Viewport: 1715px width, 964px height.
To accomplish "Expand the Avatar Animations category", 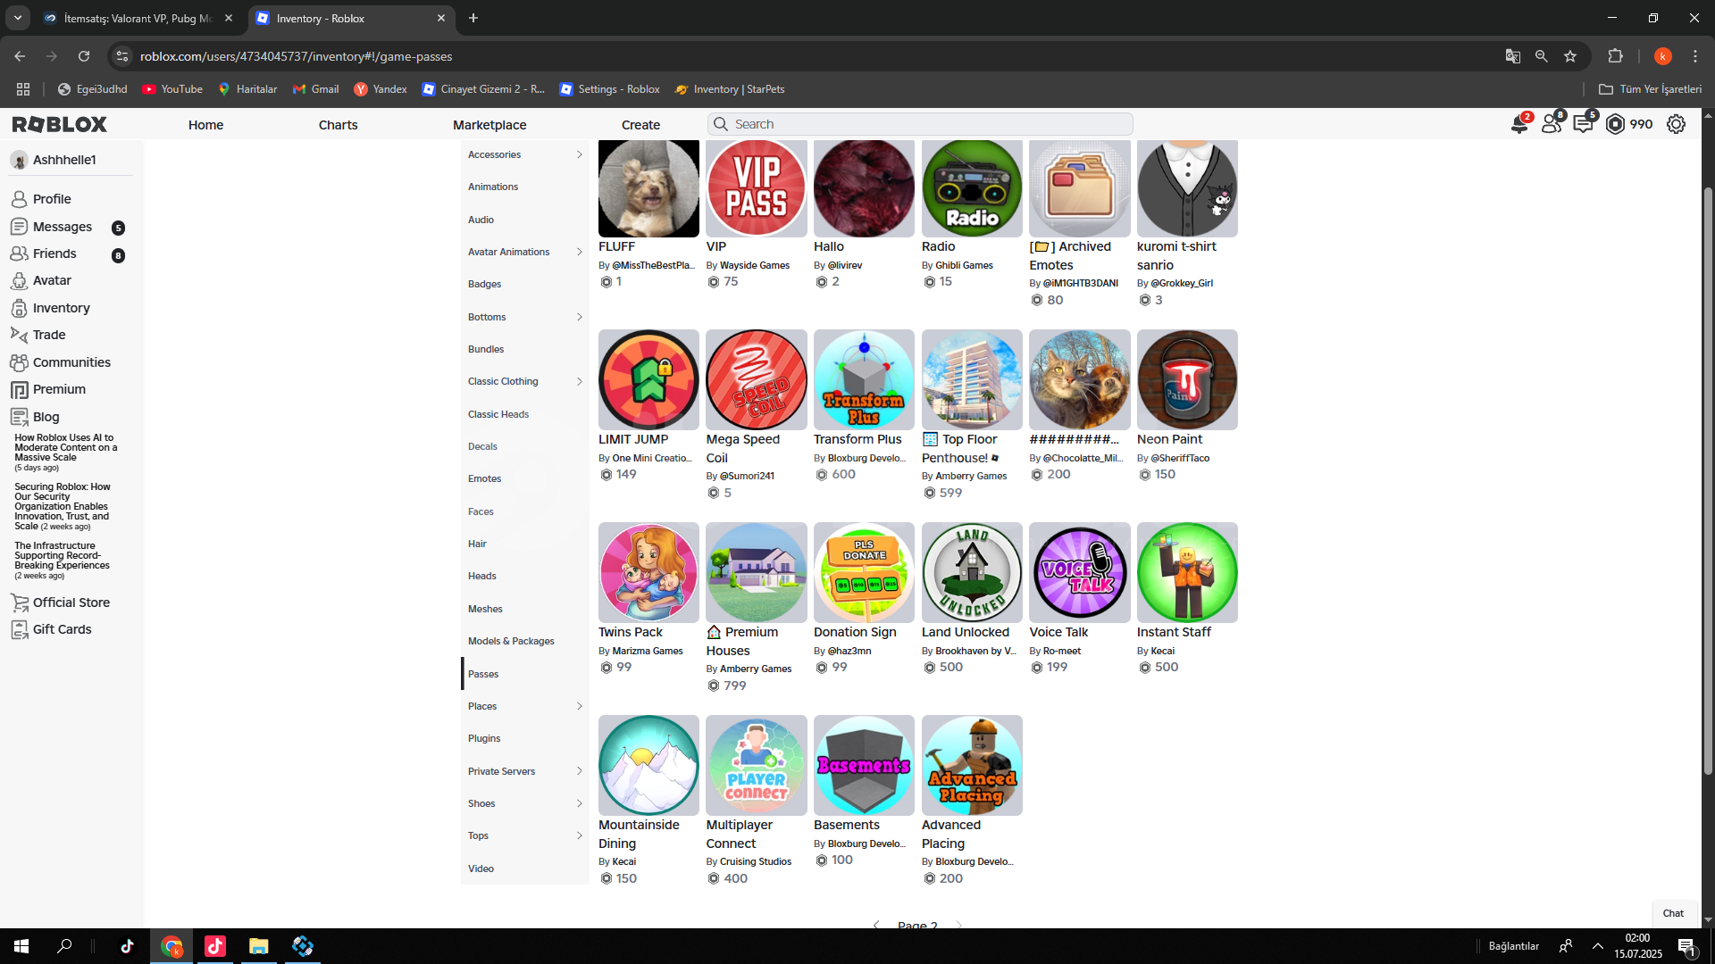I will (x=579, y=252).
